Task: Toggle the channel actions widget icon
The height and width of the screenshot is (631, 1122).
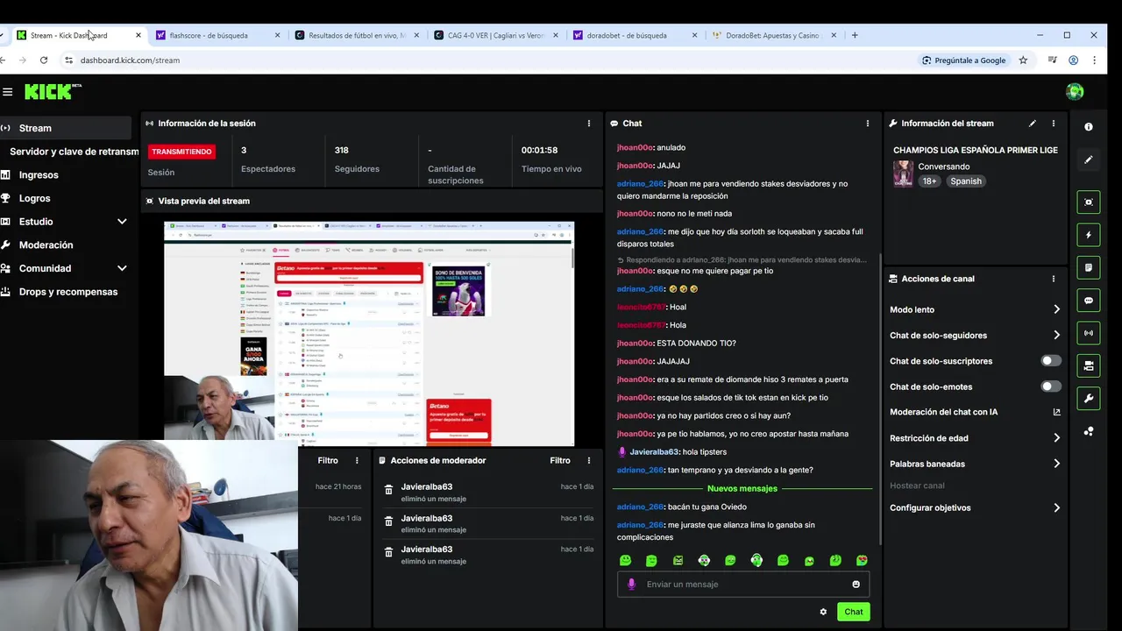Action: click(x=1089, y=365)
